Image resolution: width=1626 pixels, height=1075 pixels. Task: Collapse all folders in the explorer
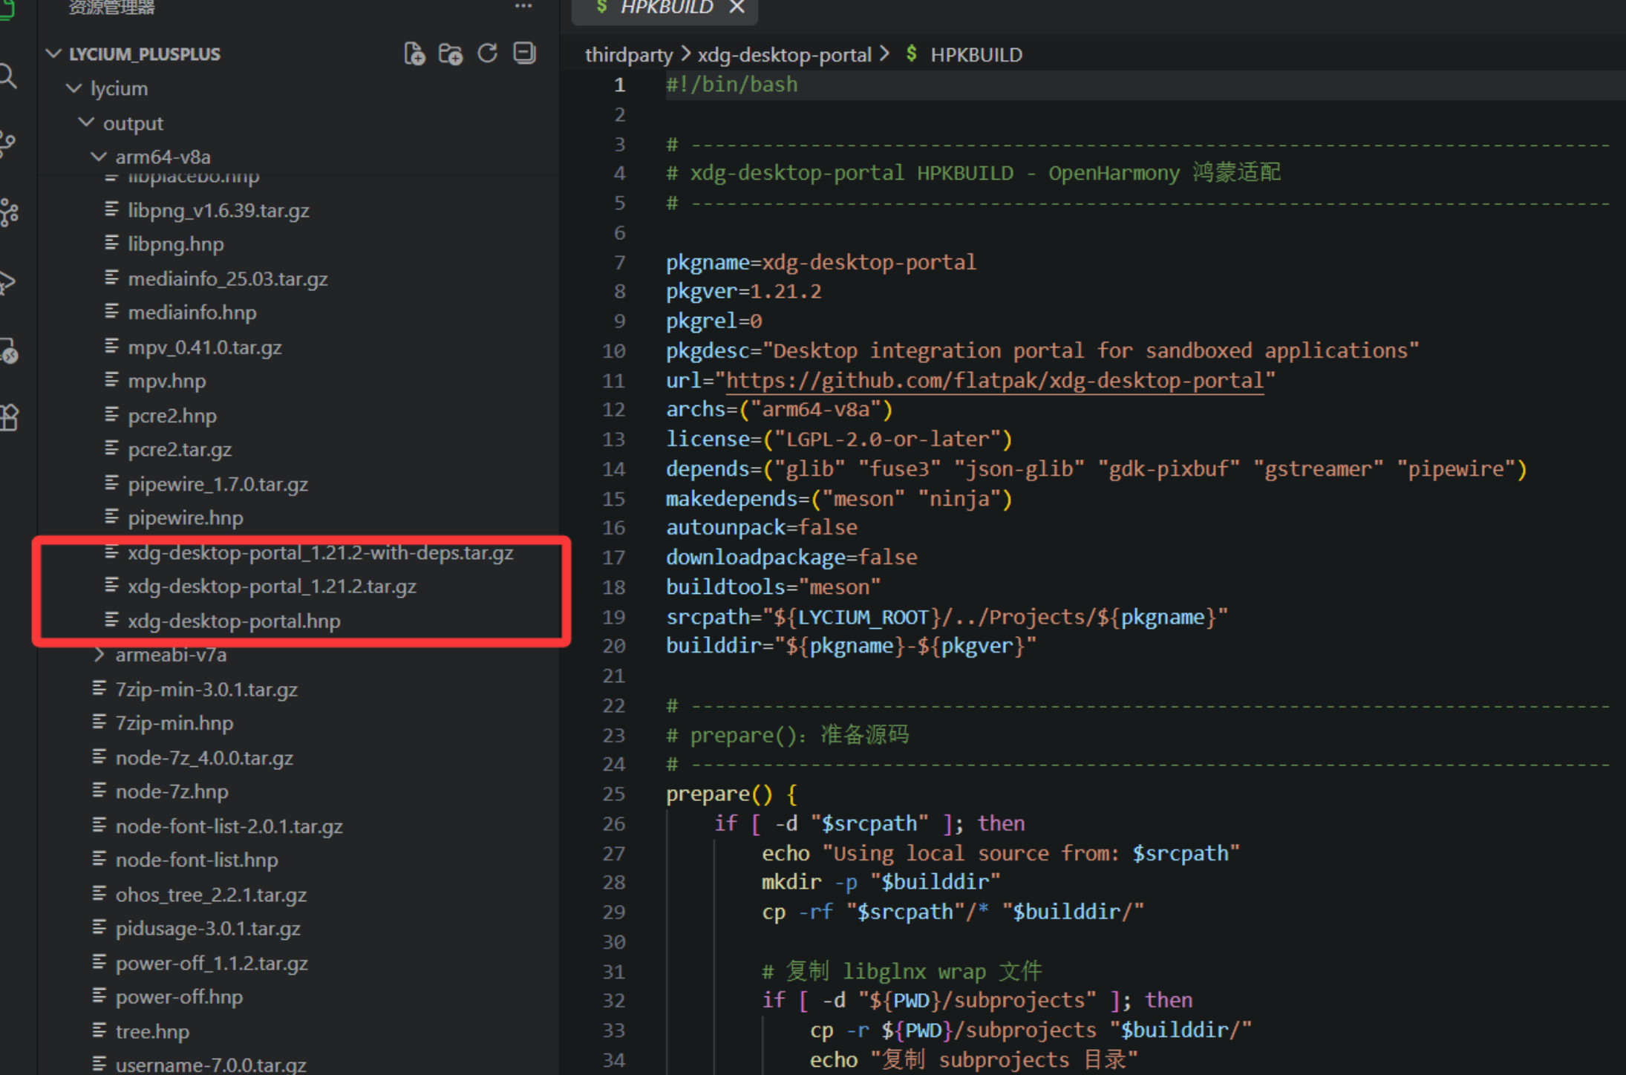point(525,53)
